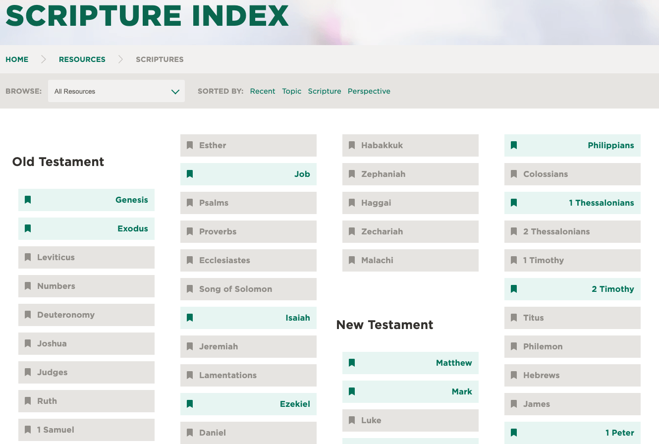Open Resources breadcrumb link

point(82,59)
